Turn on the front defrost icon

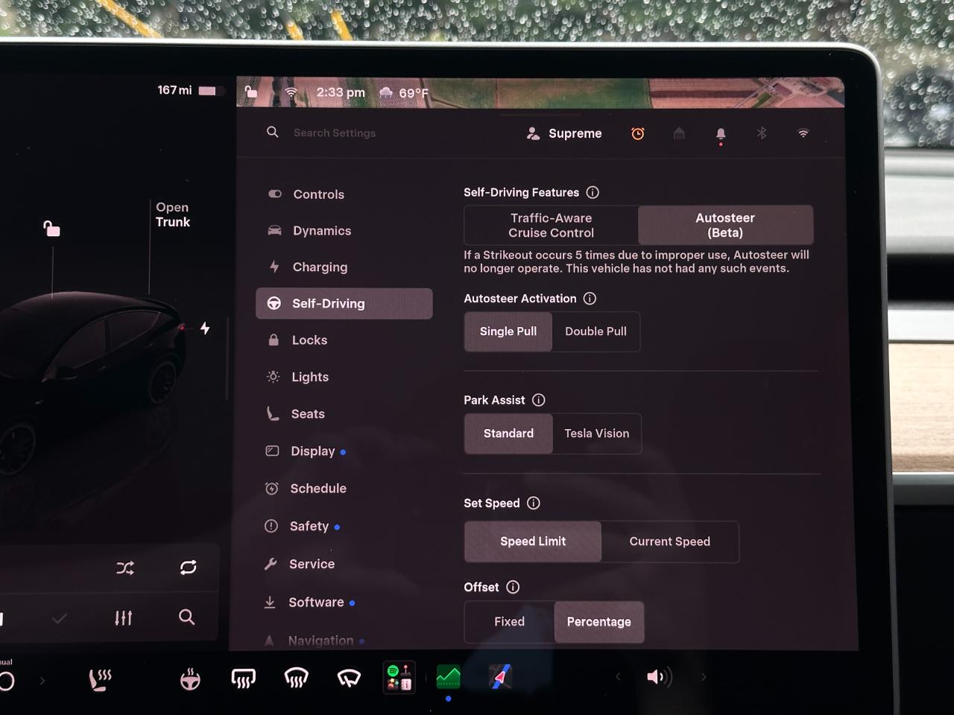click(x=296, y=678)
